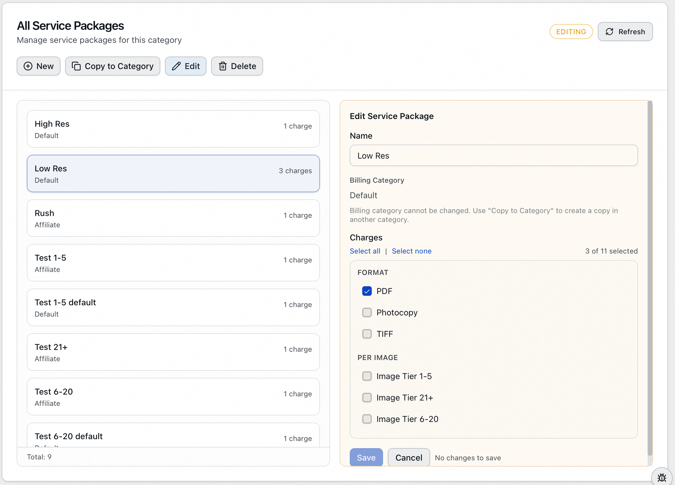Click the PER IMAGE group label
The width and height of the screenshot is (675, 485).
point(377,358)
